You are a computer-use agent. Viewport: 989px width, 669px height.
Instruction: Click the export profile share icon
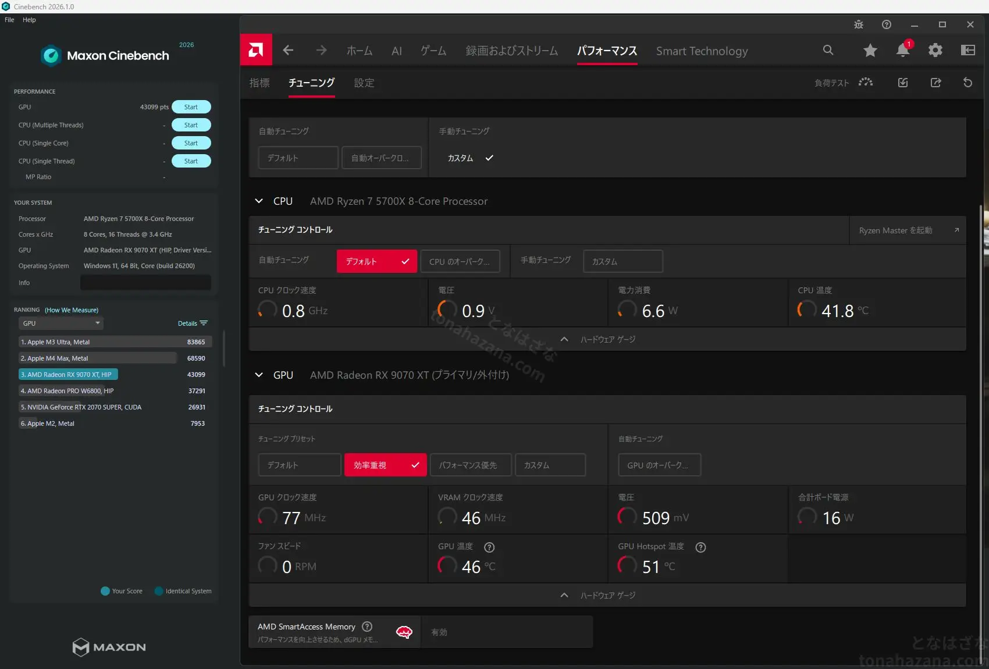(935, 83)
